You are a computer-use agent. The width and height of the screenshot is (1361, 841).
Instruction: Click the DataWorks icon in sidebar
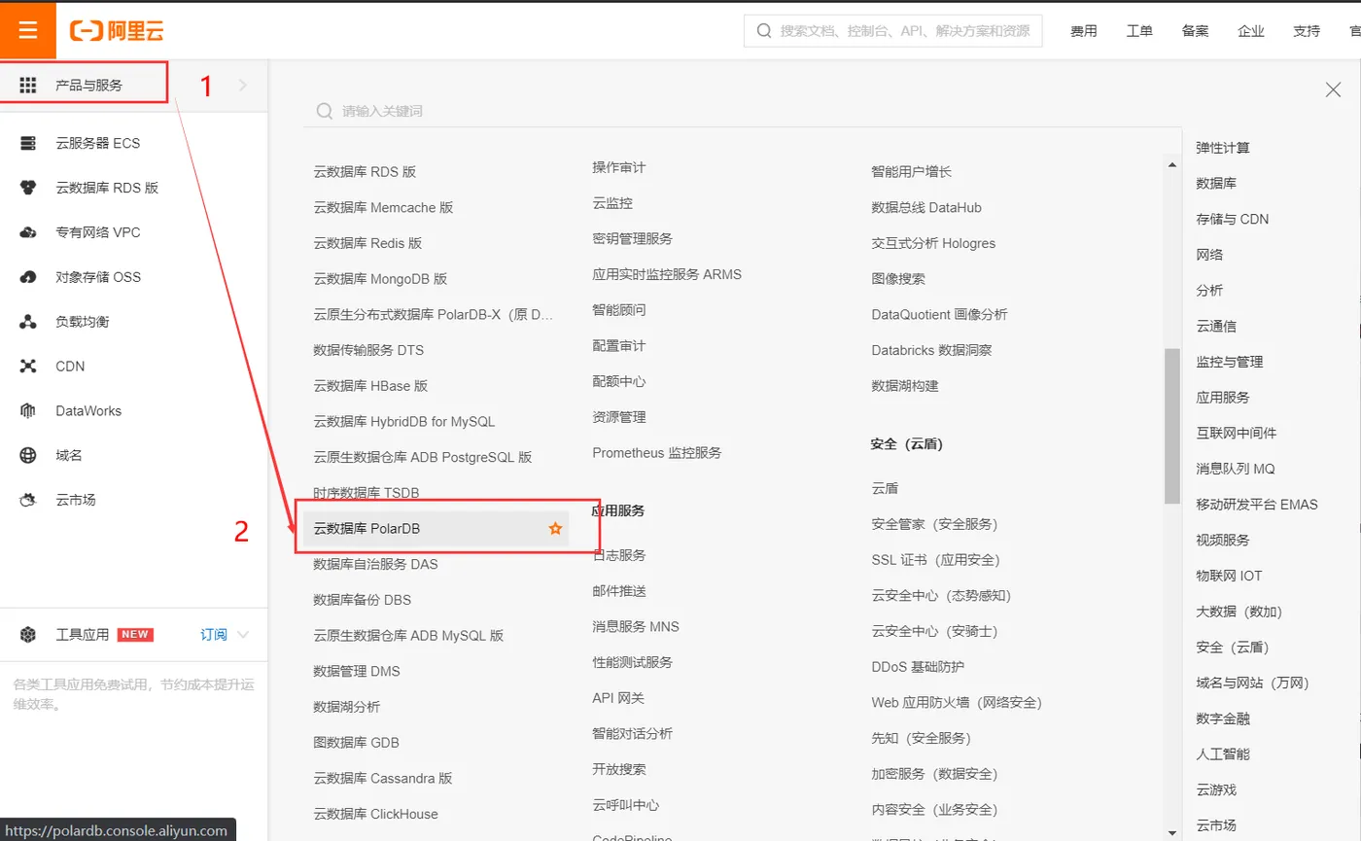(x=28, y=411)
